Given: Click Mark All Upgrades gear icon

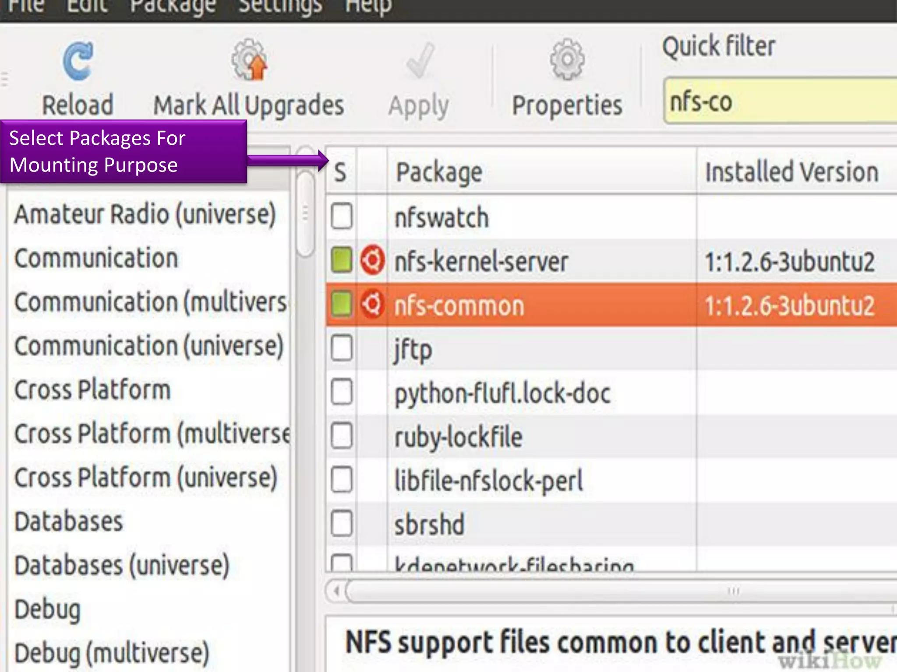Looking at the screenshot, I should [249, 60].
